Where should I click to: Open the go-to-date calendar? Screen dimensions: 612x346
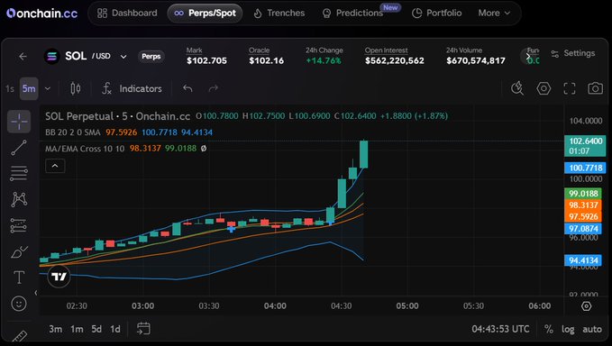[143, 329]
